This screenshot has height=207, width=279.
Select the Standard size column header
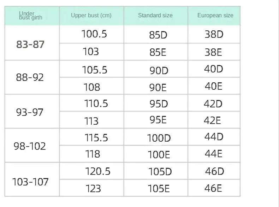pyautogui.click(x=155, y=16)
